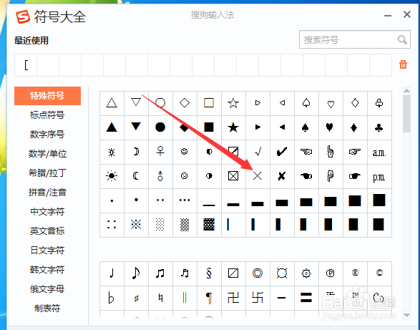The image size is (420, 330).
Task: Show the 韩文字符 category
Action: (47, 269)
